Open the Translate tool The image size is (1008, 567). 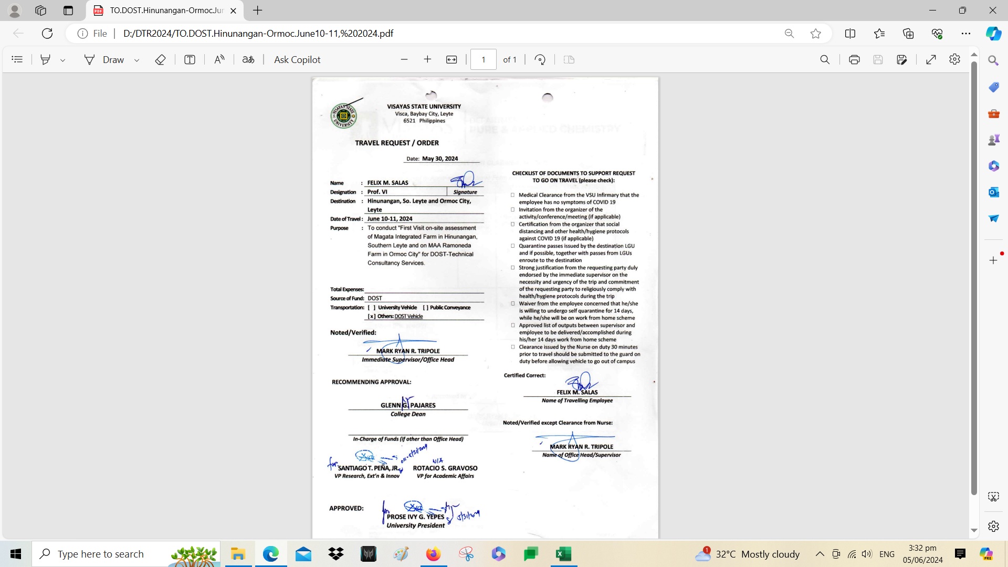tap(248, 60)
